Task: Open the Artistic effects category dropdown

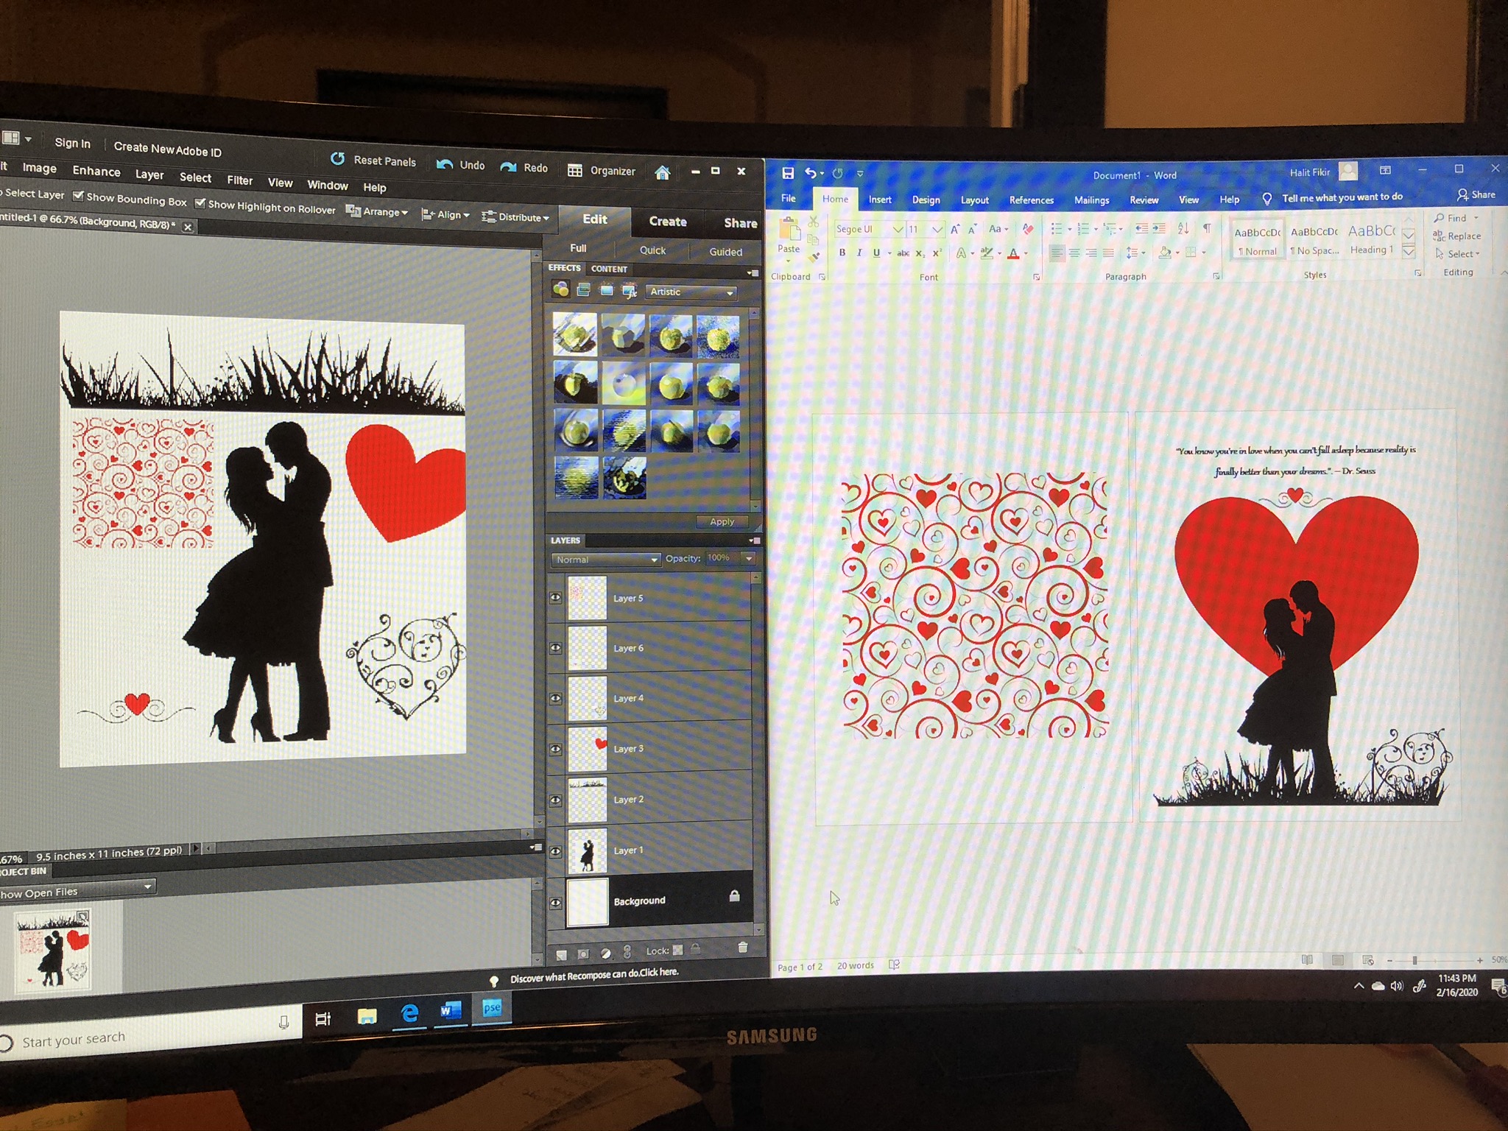Action: [x=691, y=292]
